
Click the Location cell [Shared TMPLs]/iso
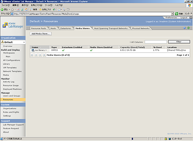(x=176, y=50)
